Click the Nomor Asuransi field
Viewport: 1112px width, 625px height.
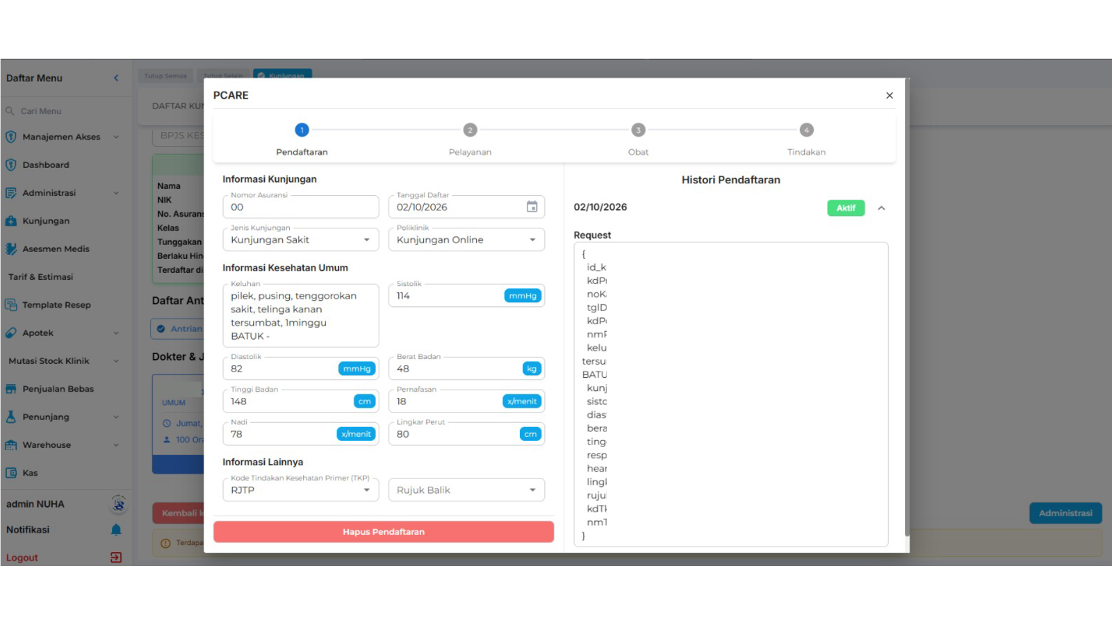pyautogui.click(x=301, y=207)
